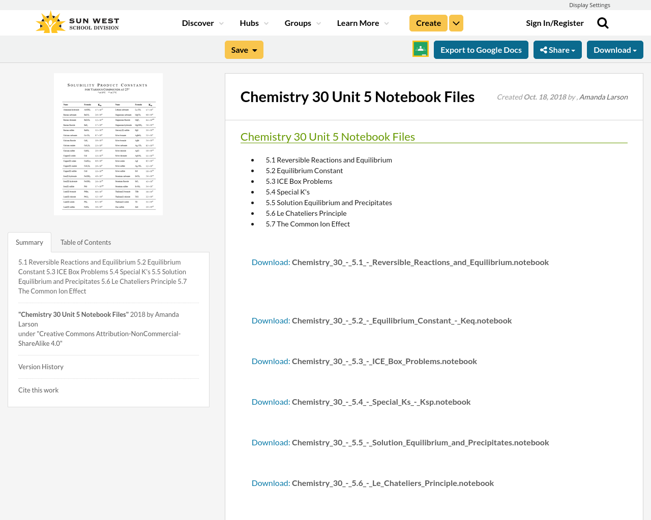The width and height of the screenshot is (651, 520).
Task: Click the Solubility Product Constants thumbnail
Action: pos(108,144)
